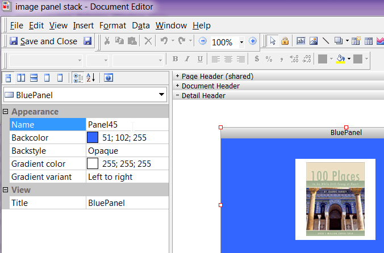Screen dimensions: 384x253
Task: Click the padlock lock icon
Action: [285, 41]
